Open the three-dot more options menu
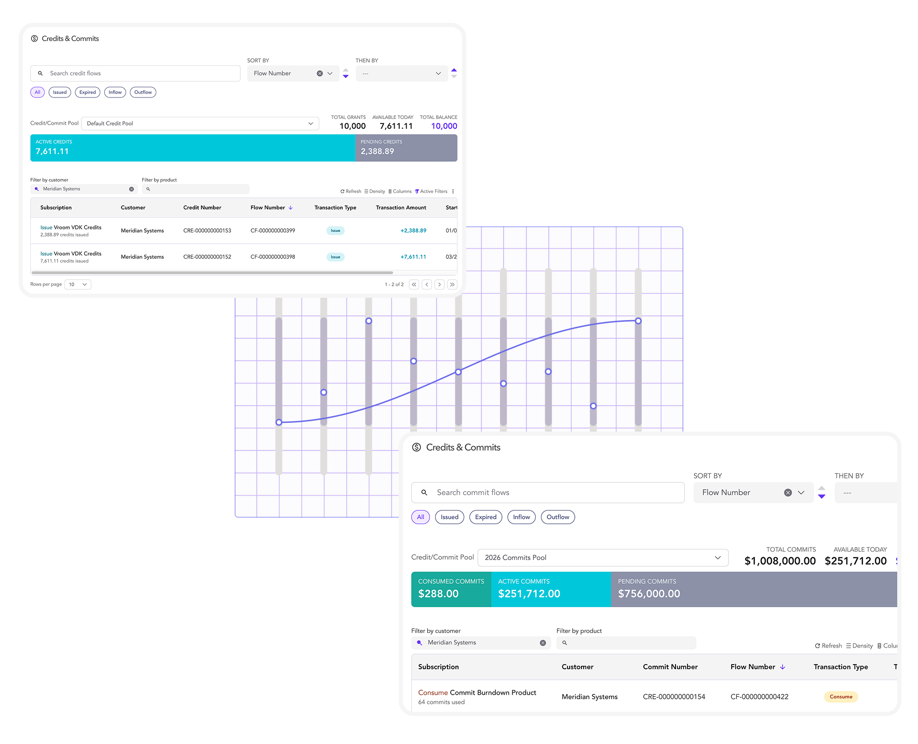The image size is (918, 744). 453,191
